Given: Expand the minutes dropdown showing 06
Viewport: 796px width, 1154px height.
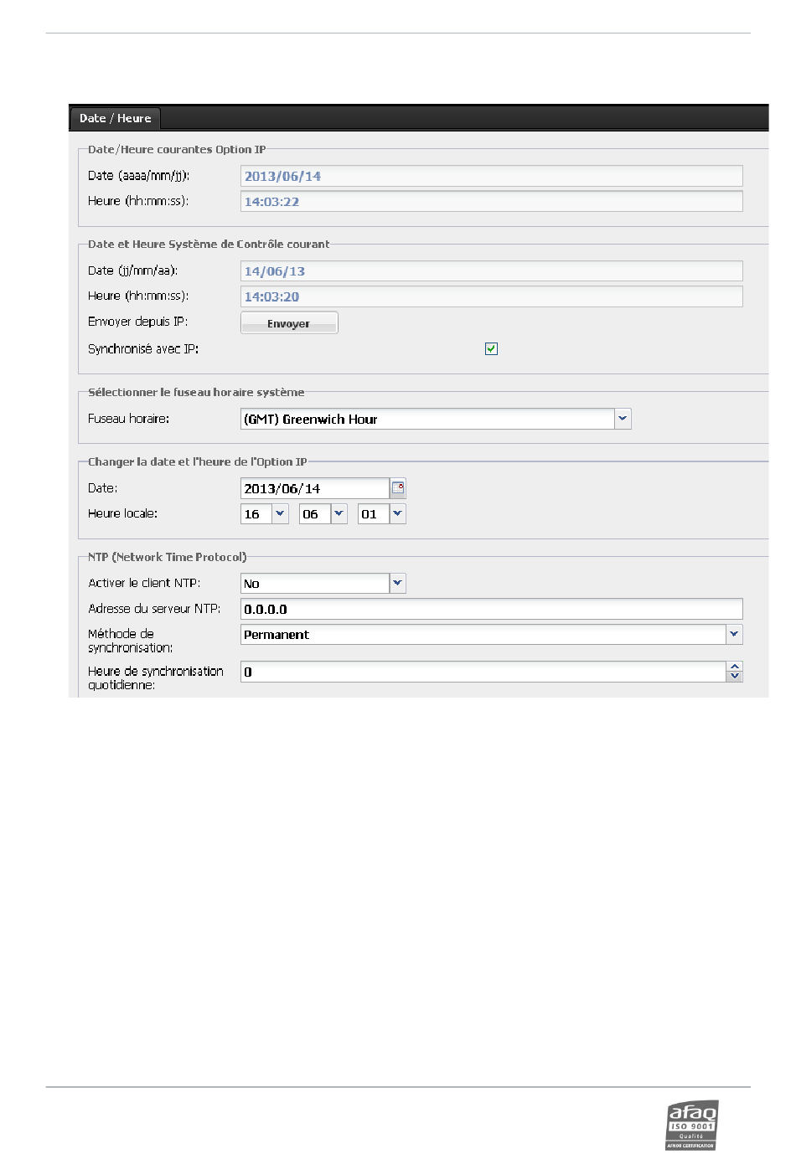Looking at the screenshot, I should tap(339, 514).
